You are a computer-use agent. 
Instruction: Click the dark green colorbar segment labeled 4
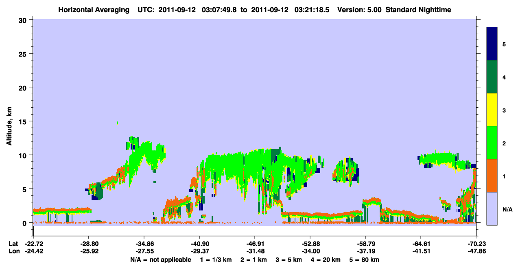492,77
